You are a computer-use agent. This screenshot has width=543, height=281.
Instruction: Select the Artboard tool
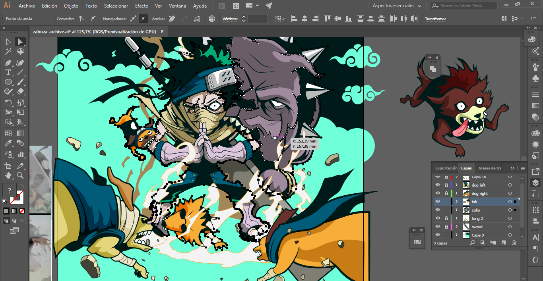[x=8, y=166]
